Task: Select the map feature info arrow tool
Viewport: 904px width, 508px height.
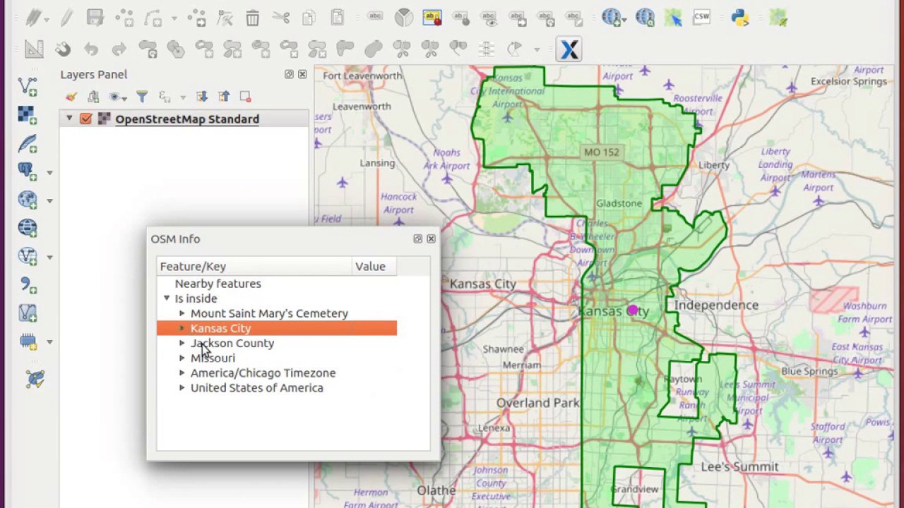Action: [x=673, y=18]
